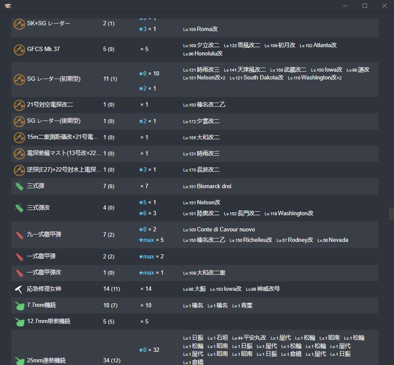The height and width of the screenshot is (365, 394).
Task: Click the radar icon beside SG レーダー(初期型)
Action: tap(19, 79)
